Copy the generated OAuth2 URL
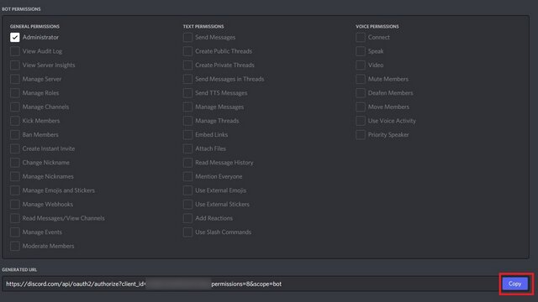This screenshot has width=538, height=302. [515, 284]
